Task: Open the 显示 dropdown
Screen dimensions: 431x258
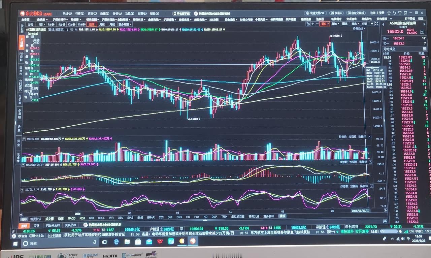Action: 355,24
